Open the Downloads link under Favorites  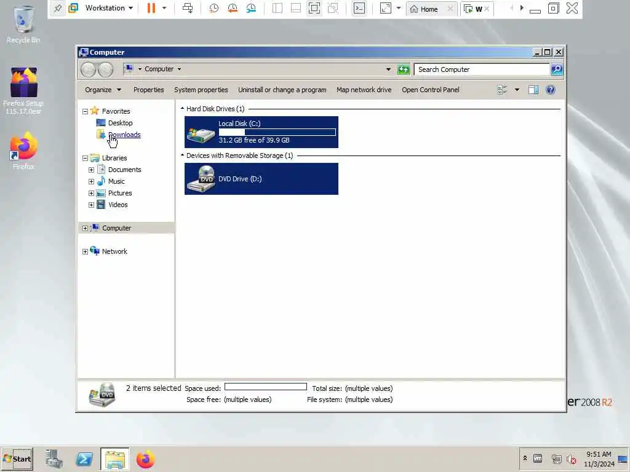coord(124,135)
